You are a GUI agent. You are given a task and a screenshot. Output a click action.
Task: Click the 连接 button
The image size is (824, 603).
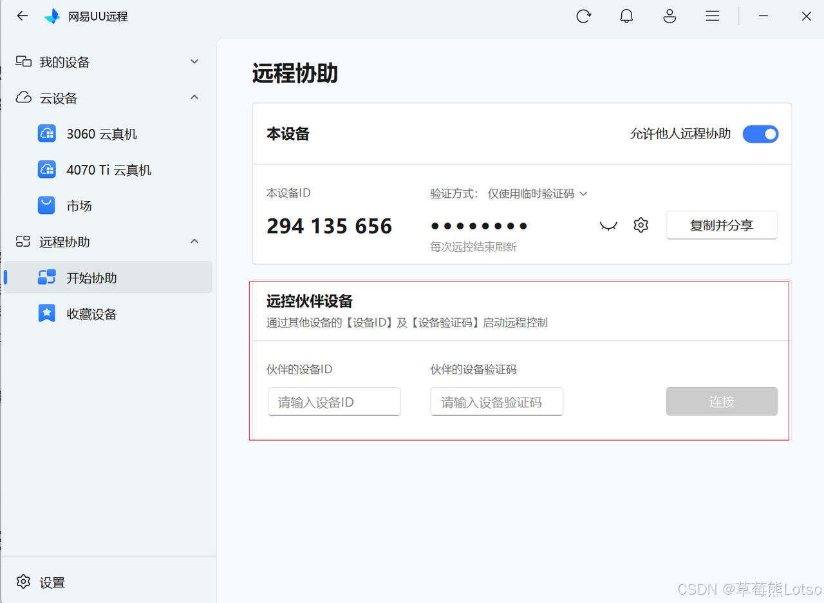coord(722,401)
